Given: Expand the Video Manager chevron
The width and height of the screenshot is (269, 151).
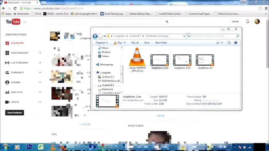Looking at the screenshot, I should click(x=40, y=53).
